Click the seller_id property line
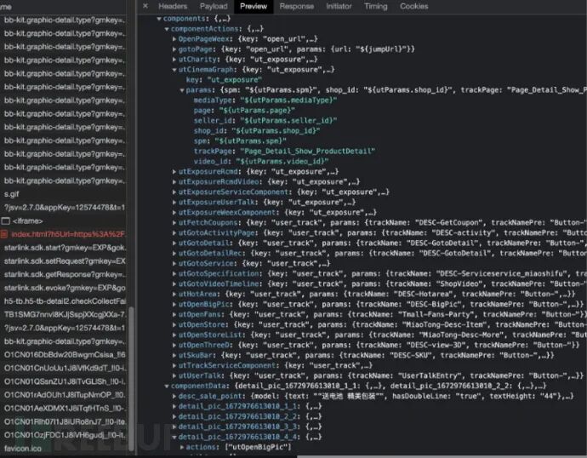 (265, 121)
